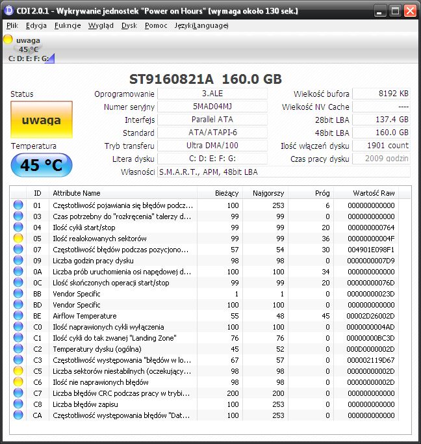Click the yellow status icon for attribute 05
The image size is (421, 444).
click(18, 239)
